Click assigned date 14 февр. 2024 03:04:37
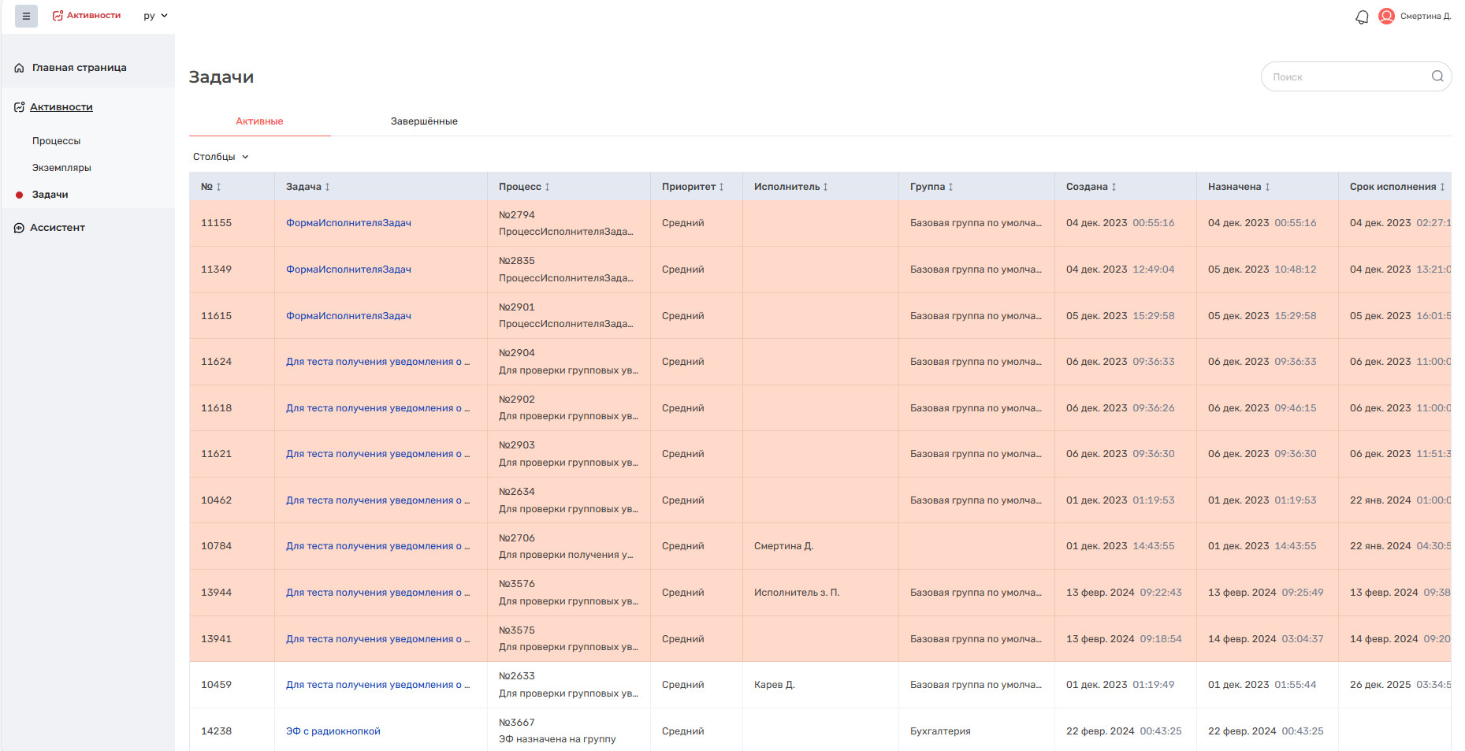Viewport: 1465px width, 751px height. 1266,639
